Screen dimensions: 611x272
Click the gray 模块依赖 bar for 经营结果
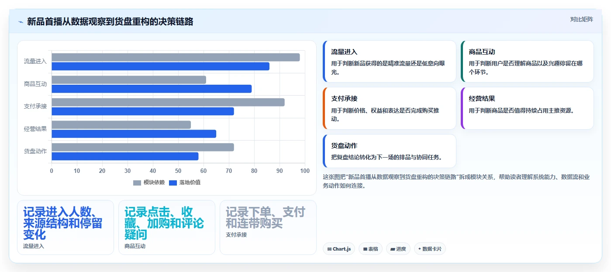(x=121, y=125)
